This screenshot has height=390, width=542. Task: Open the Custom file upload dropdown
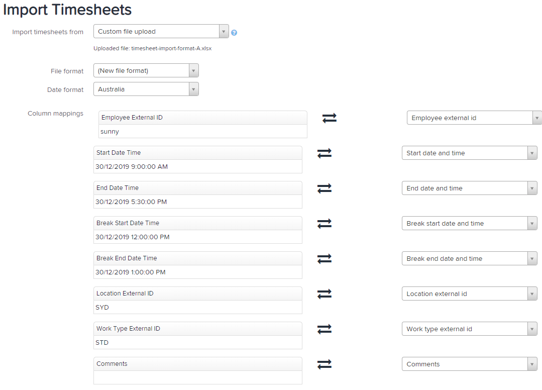(161, 31)
